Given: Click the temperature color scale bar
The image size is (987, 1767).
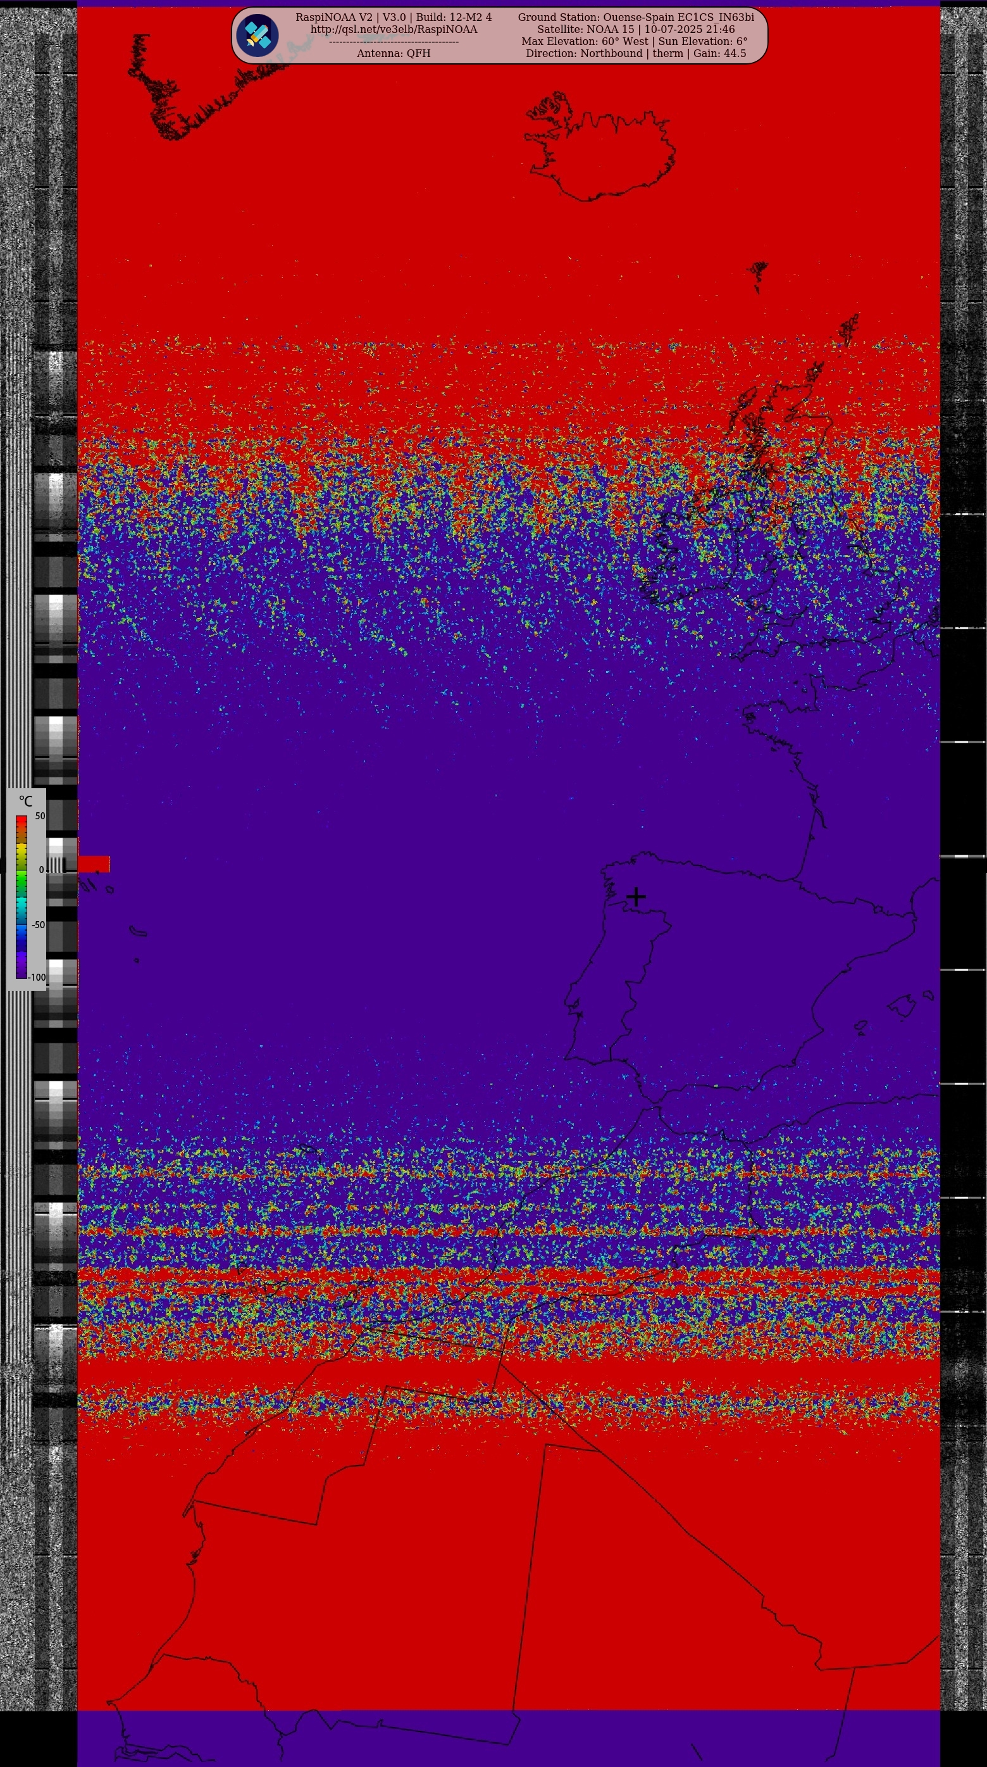Looking at the screenshot, I should pyautogui.click(x=22, y=896).
